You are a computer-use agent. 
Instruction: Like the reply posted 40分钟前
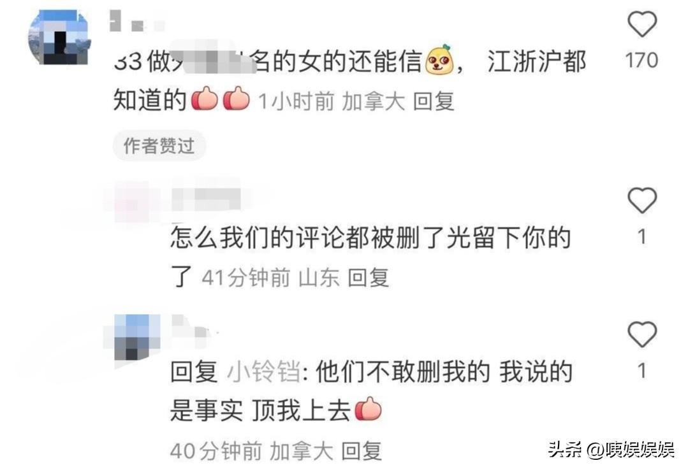(642, 334)
